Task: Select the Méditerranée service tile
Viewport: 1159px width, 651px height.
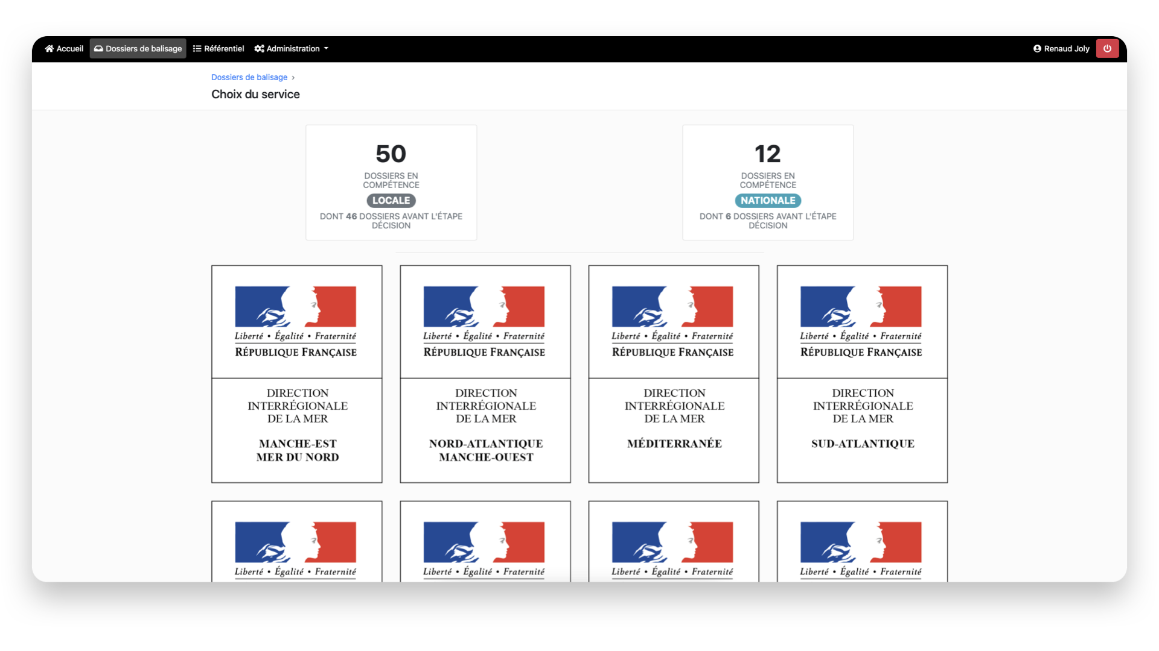Action: point(673,374)
